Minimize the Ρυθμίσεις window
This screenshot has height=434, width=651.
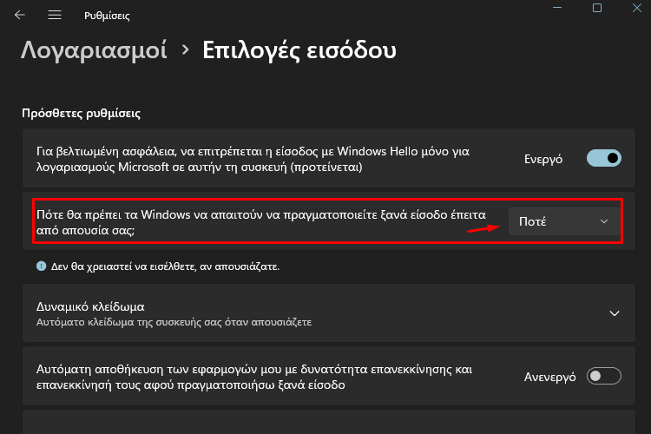557,8
